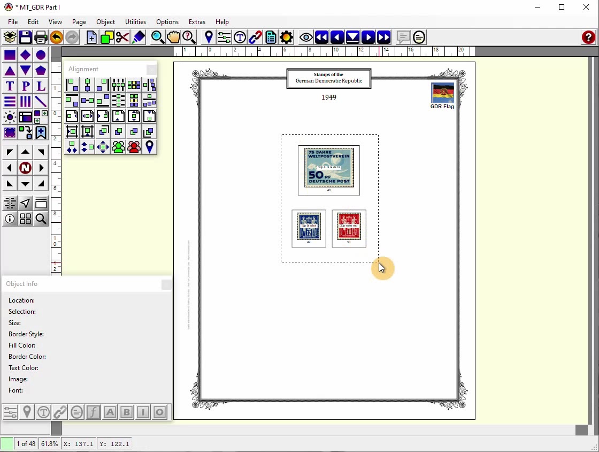Select the Scissors cut tool

coord(122,37)
